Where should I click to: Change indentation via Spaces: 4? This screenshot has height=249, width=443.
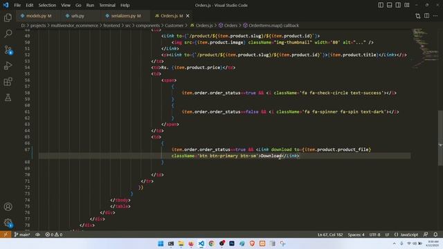click(356, 234)
